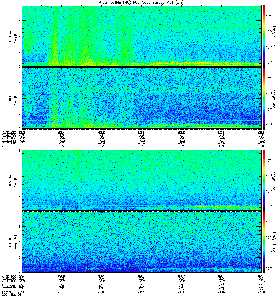Click the PSD [nT²/Hz] label of THB B⊥ panel
This screenshot has width=279, height=297.
tap(275, 36)
